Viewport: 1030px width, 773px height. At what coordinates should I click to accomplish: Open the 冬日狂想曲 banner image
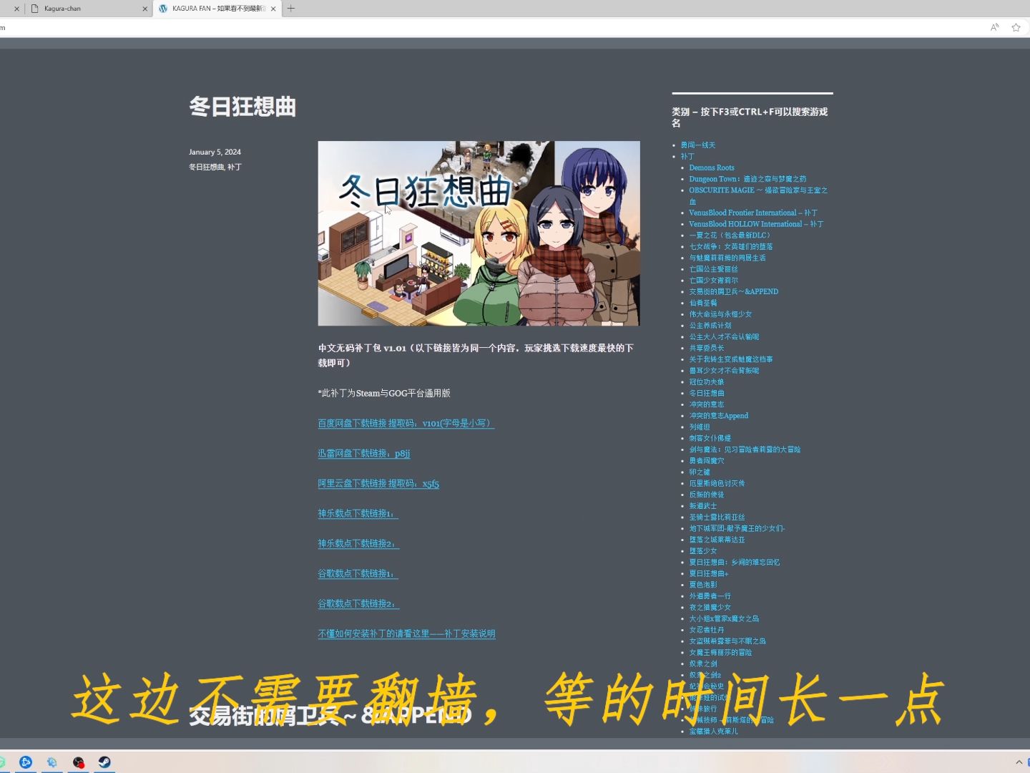click(479, 233)
